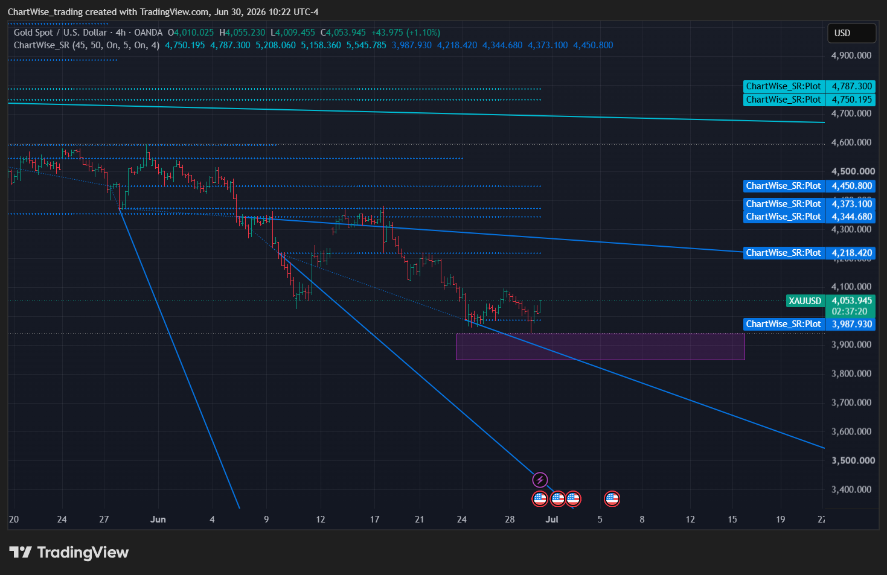Click the 4,900.000 price axis label
Viewport: 887px width, 575px height.
pyautogui.click(x=851, y=56)
